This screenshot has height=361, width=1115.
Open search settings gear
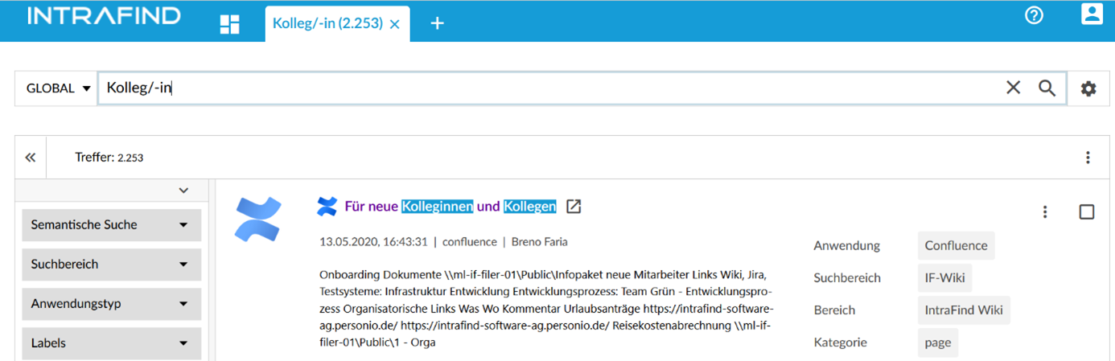pyautogui.click(x=1088, y=88)
